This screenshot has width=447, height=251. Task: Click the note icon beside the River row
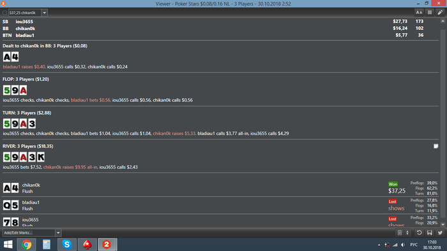coord(436,146)
